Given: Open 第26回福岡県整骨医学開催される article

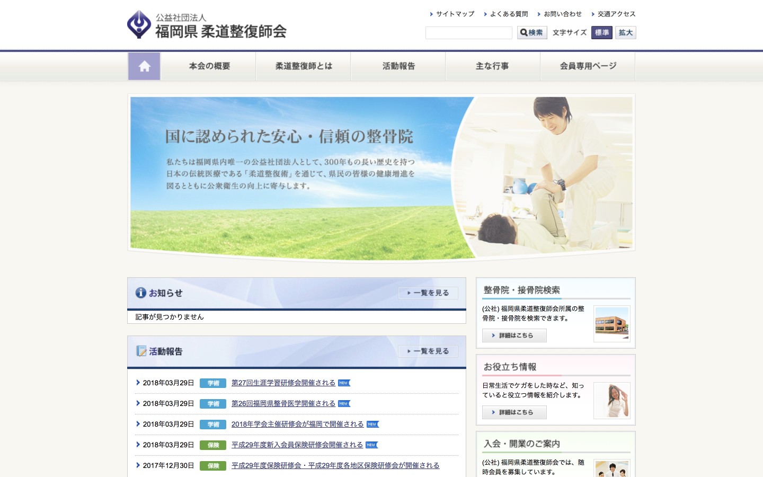Looking at the screenshot, I should coord(283,403).
